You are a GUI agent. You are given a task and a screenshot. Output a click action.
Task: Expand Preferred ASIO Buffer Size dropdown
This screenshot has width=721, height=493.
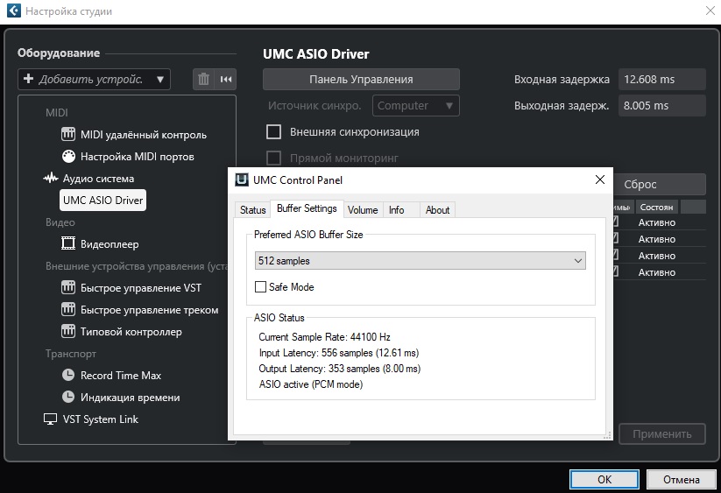coord(421,260)
